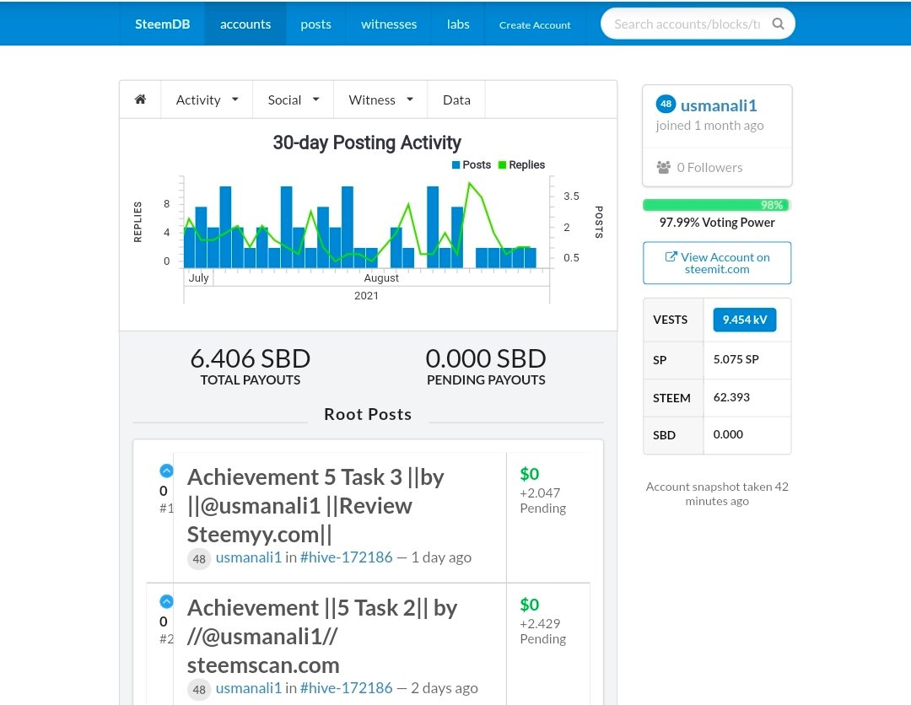Viewport: 911px width, 705px height.
Task: Expand the Witness dropdown
Action: 380,100
